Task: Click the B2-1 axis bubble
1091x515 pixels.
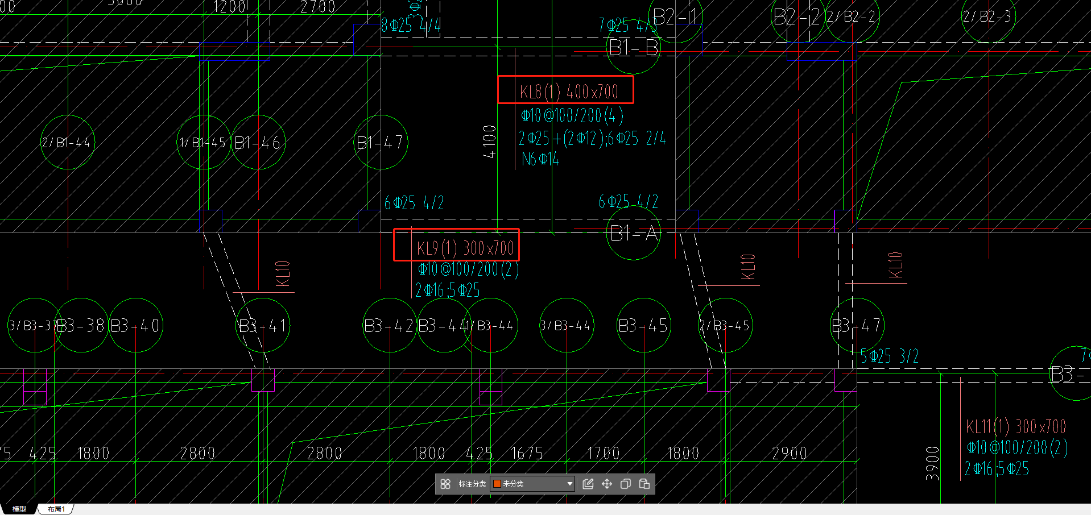Action: tap(676, 17)
